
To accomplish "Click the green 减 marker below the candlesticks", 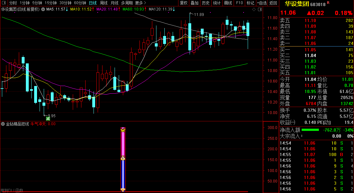I will point(48,118).
